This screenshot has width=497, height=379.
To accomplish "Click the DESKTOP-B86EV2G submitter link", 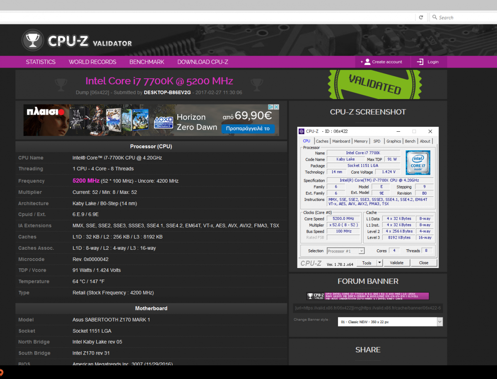I will (167, 92).
